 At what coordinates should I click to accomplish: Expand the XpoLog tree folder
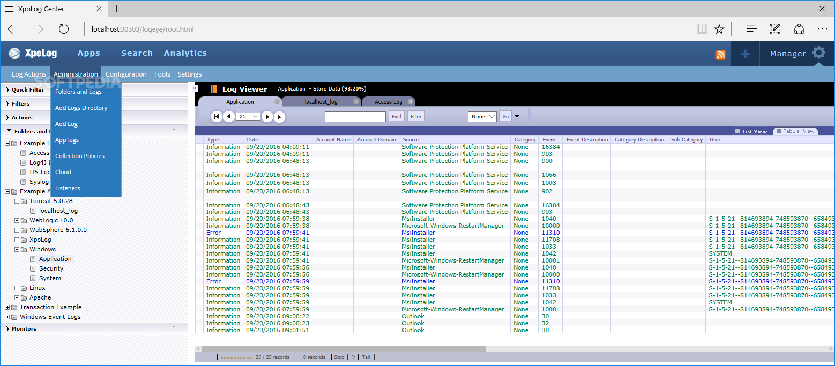(17, 240)
